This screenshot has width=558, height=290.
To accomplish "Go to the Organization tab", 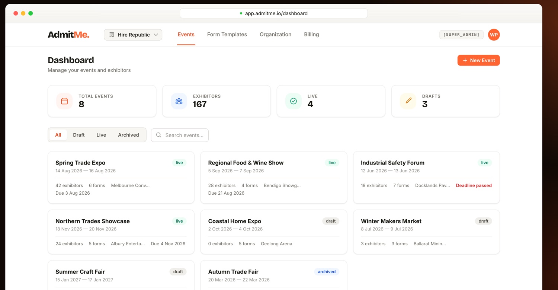I will 275,34.
